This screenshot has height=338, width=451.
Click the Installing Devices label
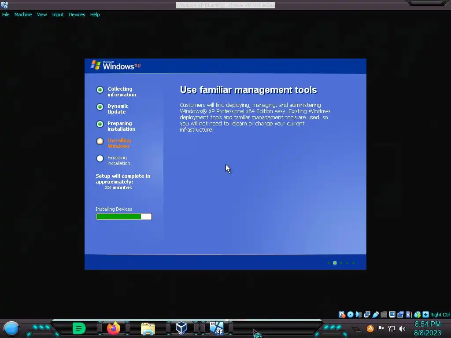(114, 209)
